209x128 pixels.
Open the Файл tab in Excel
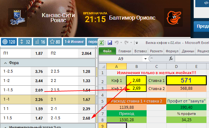click(107, 51)
